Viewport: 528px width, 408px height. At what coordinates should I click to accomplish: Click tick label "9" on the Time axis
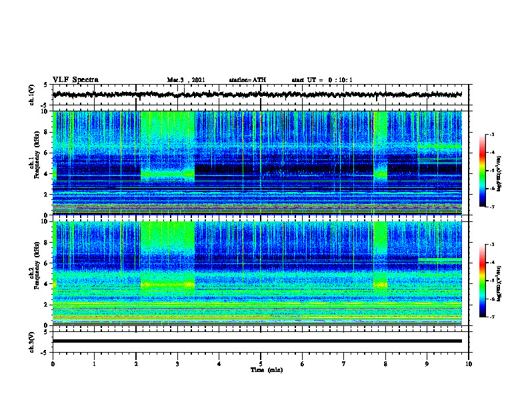pyautogui.click(x=427, y=364)
